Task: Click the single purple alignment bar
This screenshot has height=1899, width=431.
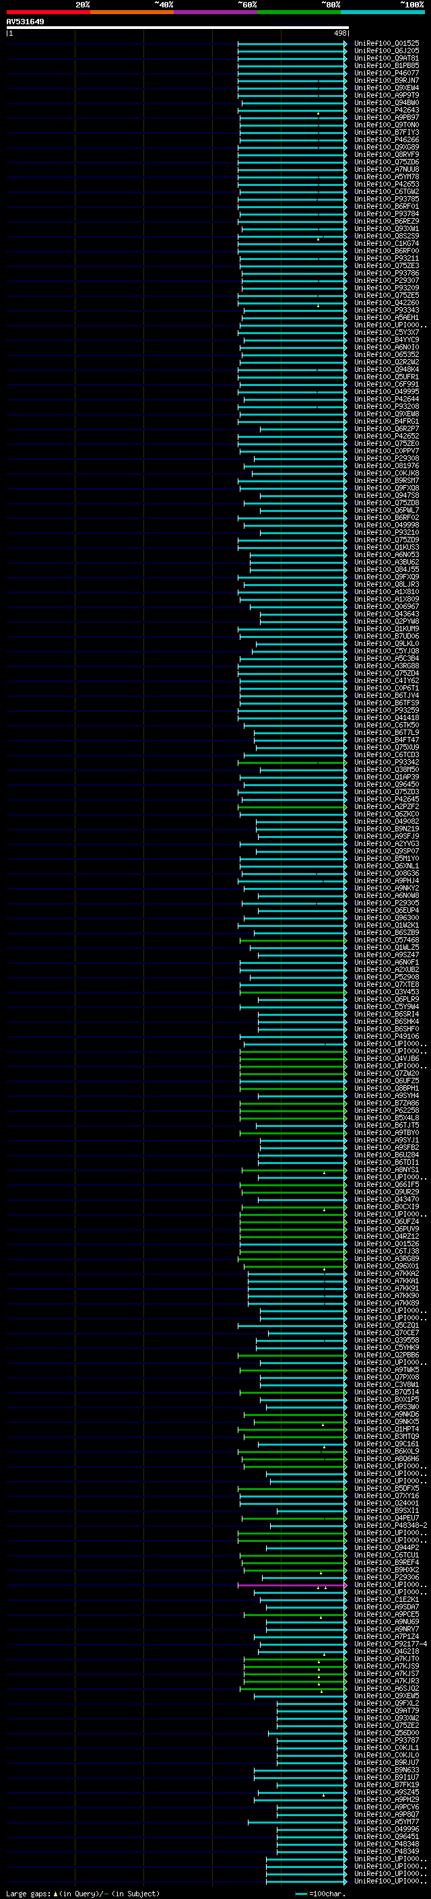Action: tap(292, 1585)
